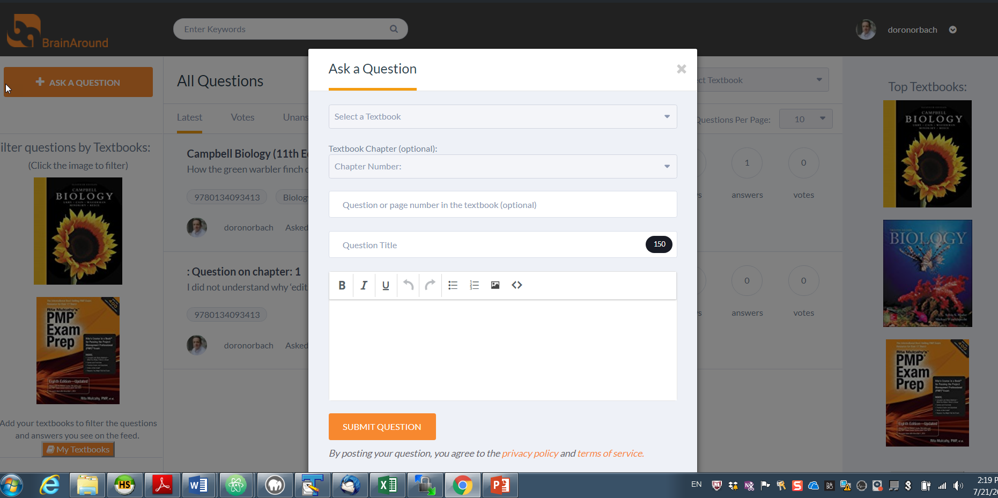998x498 pixels.
Task: Close the Ask a Question dialog
Action: (x=681, y=69)
